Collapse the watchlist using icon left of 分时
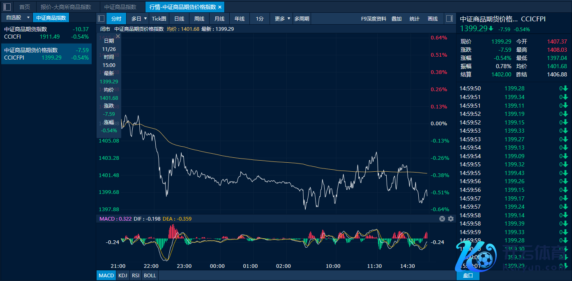 [101, 18]
